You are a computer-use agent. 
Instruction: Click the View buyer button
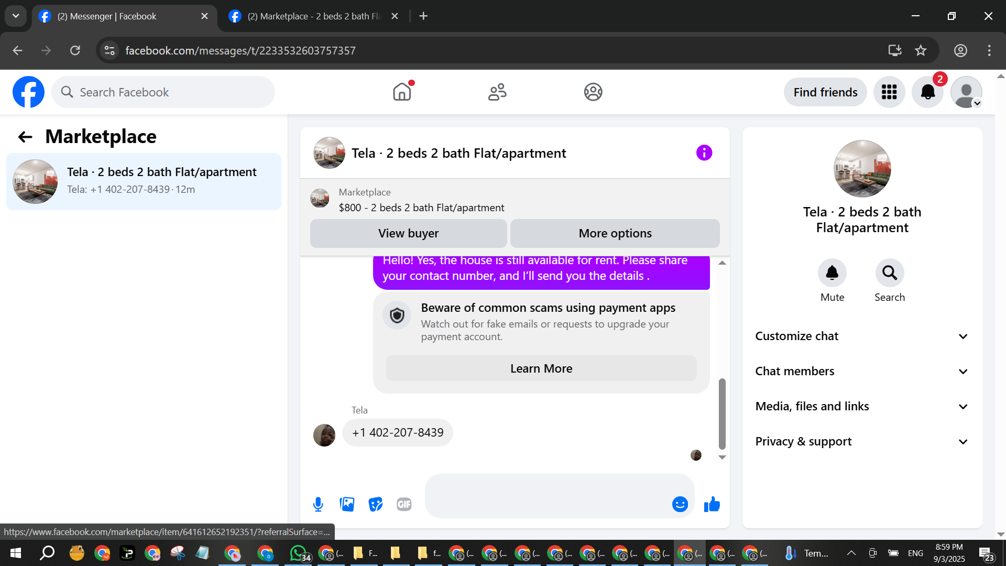(x=409, y=233)
